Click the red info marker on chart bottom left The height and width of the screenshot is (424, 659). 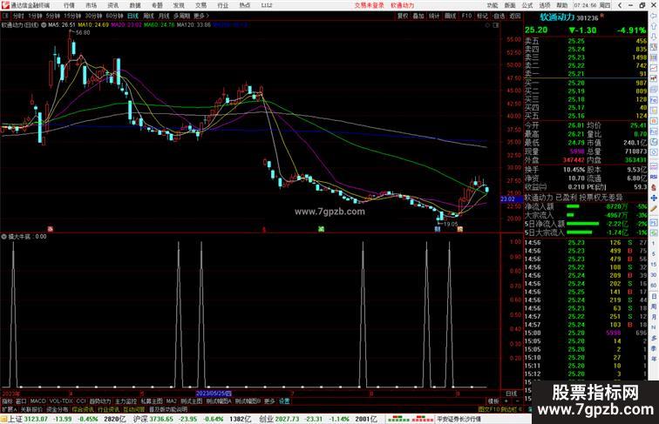50,229
